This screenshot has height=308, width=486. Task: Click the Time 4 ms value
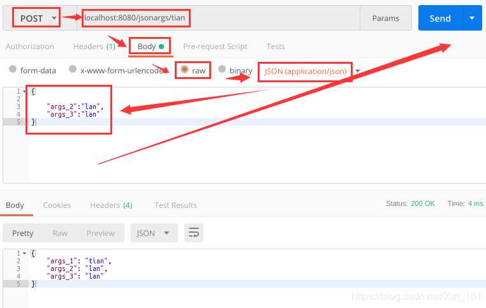pos(475,203)
